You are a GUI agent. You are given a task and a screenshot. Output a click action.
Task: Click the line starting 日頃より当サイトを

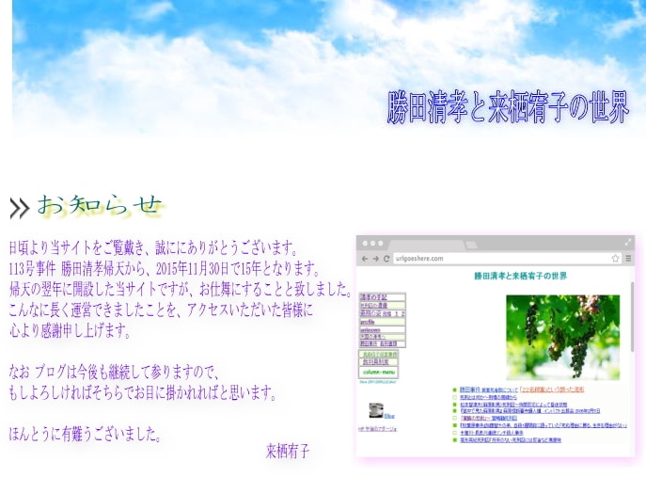pos(153,247)
